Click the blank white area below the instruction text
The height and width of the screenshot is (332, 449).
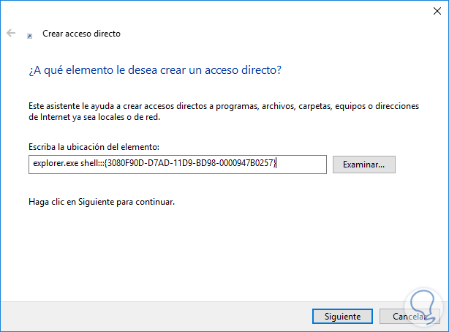[x=219, y=252]
